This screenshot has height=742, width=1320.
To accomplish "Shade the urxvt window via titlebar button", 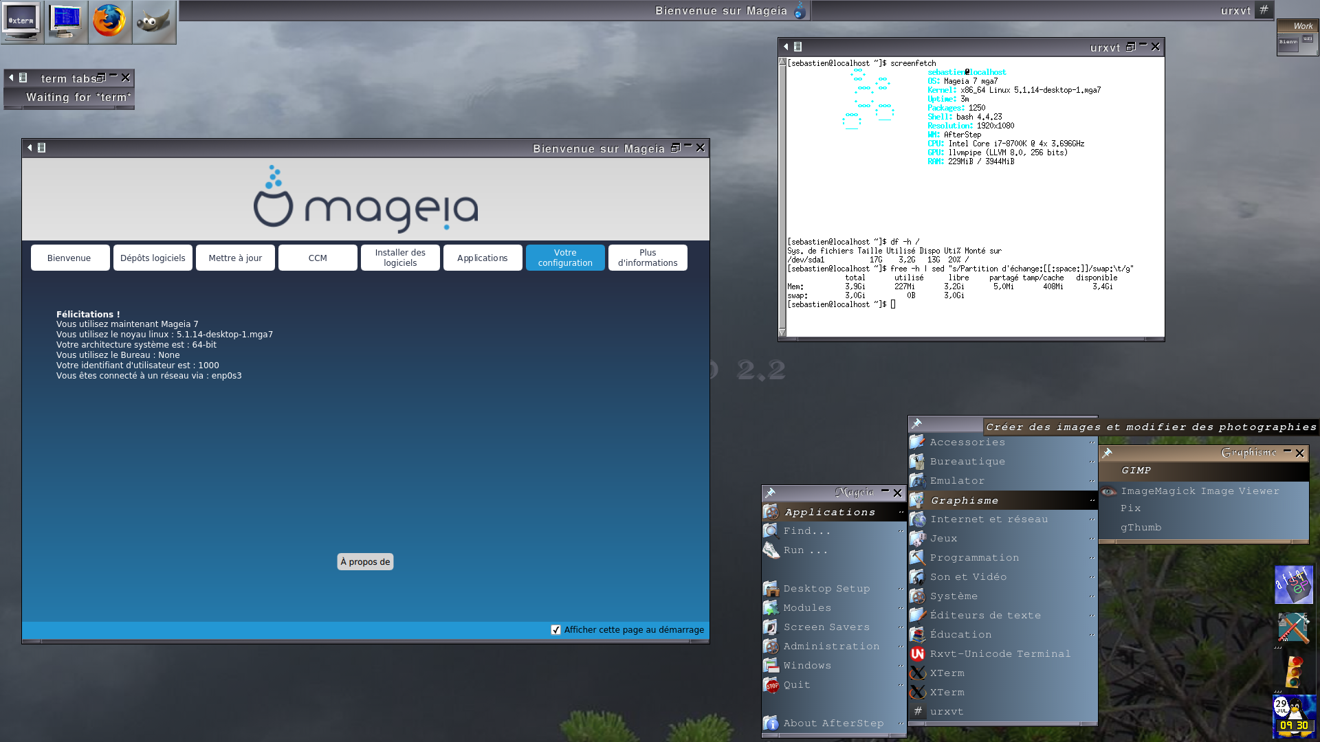I will [1143, 46].
